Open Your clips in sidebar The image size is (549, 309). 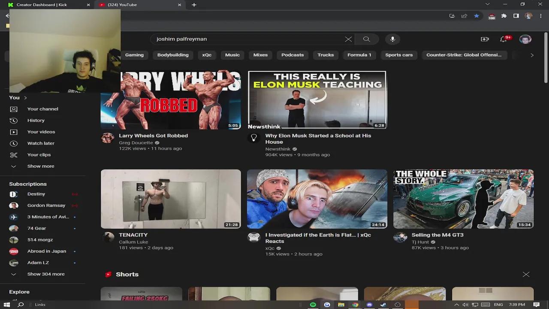coord(39,155)
